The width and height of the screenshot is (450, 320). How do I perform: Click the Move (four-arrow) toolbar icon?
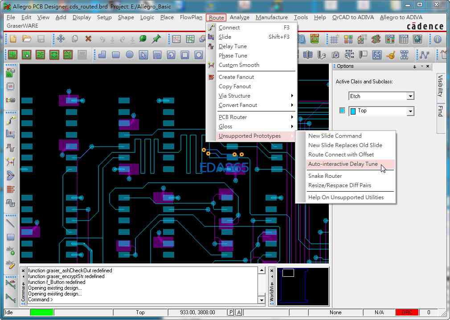[x=61, y=39]
